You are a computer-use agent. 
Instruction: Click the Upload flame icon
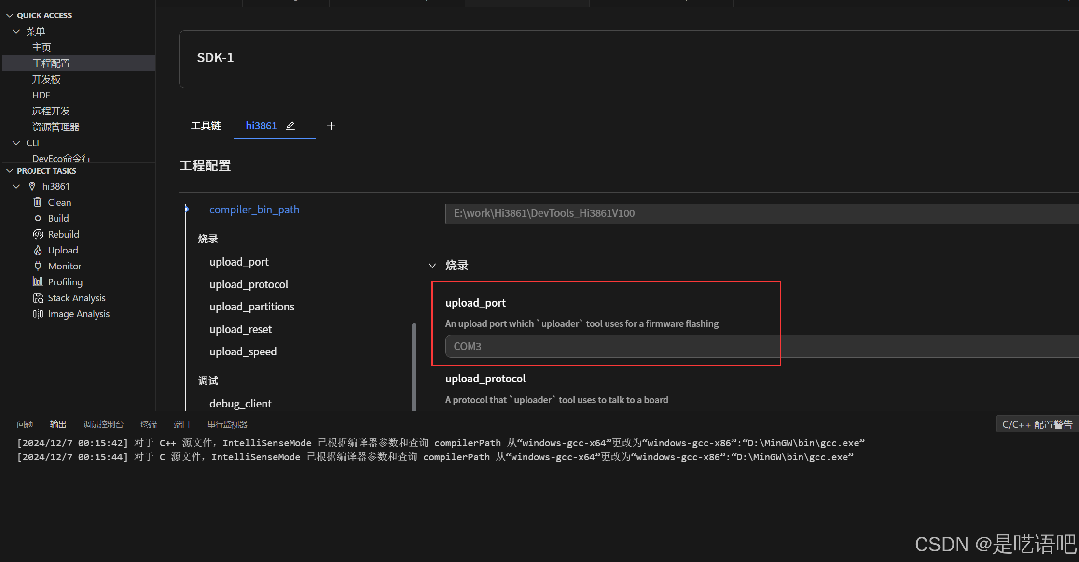[38, 250]
